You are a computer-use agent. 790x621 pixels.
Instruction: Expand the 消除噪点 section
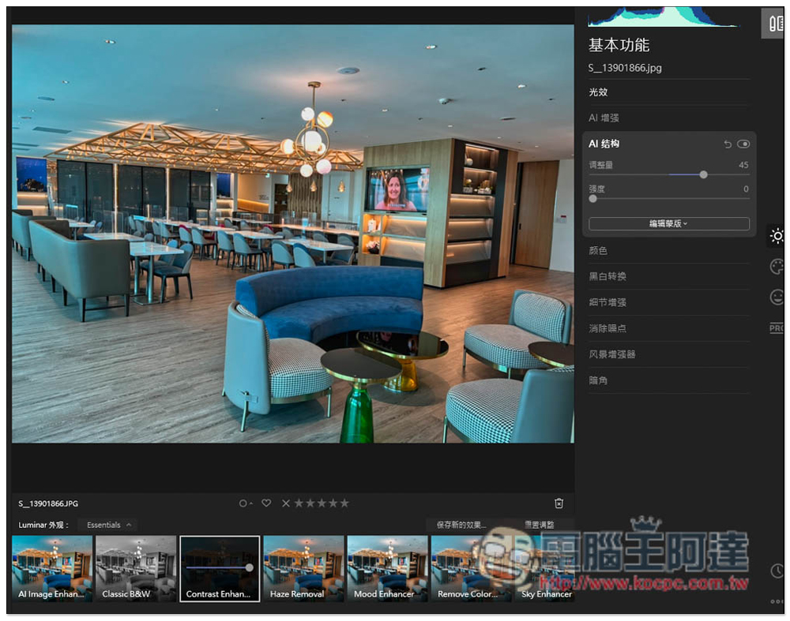[x=668, y=328]
